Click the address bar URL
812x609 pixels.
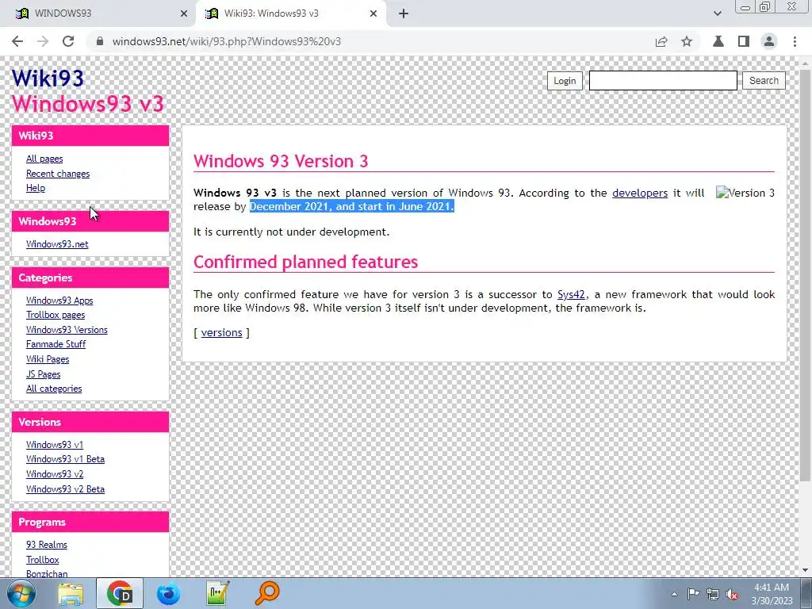(x=226, y=41)
